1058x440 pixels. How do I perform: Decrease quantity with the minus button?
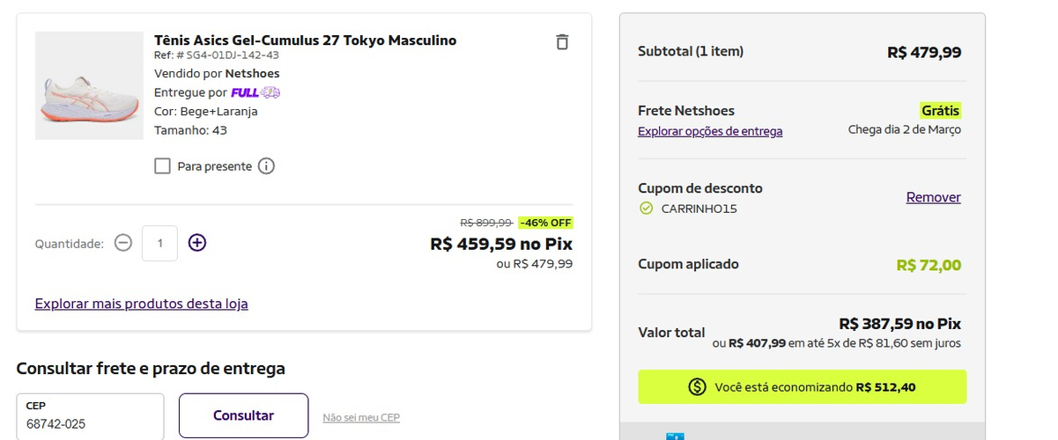click(123, 243)
